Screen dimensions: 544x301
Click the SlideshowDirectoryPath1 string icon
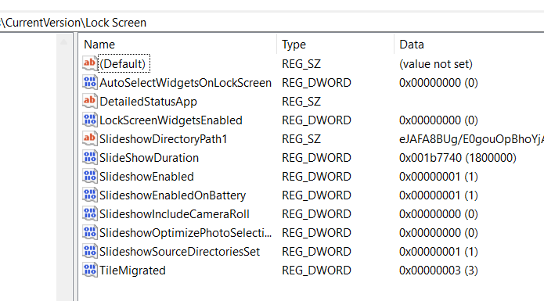(x=89, y=138)
